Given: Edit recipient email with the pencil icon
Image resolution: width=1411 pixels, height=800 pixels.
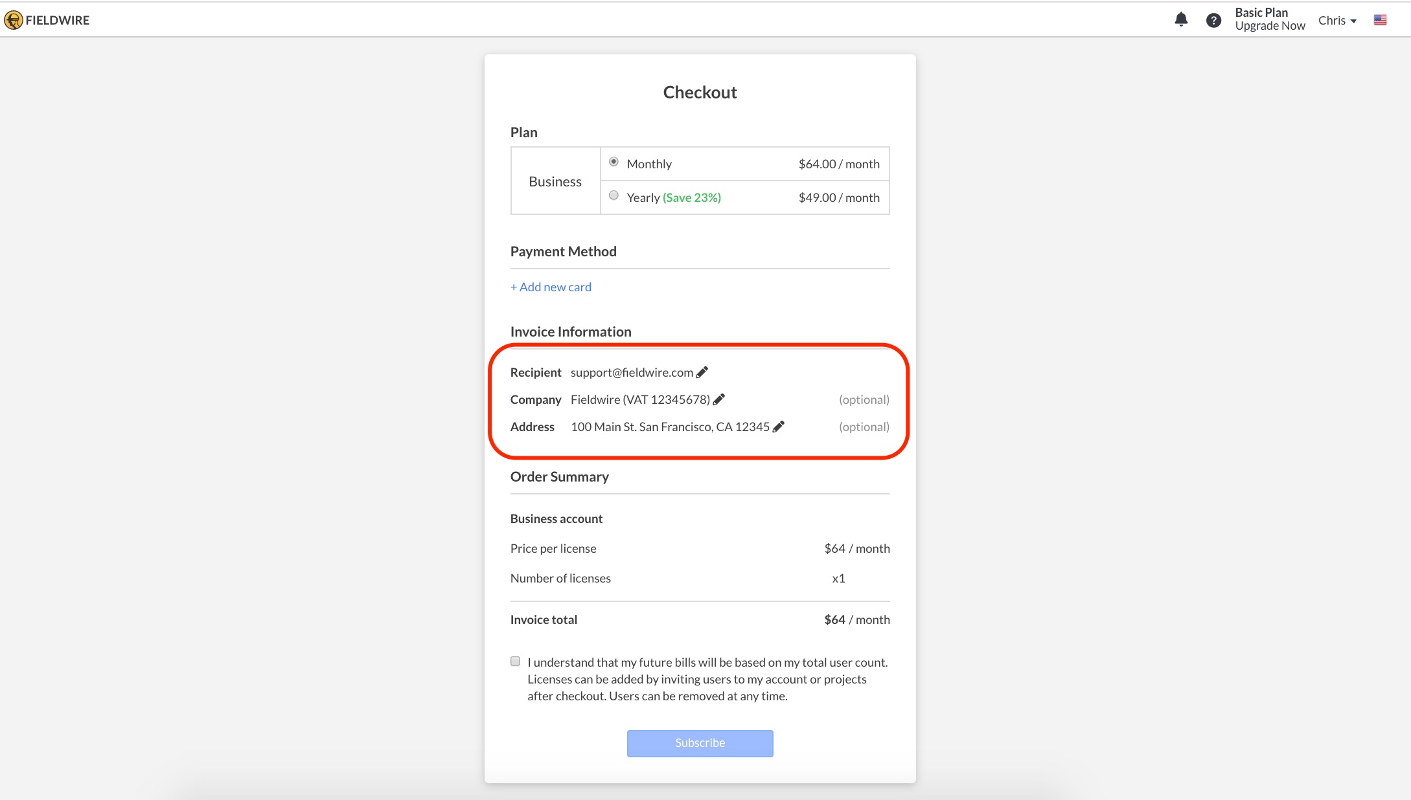Looking at the screenshot, I should coord(702,372).
